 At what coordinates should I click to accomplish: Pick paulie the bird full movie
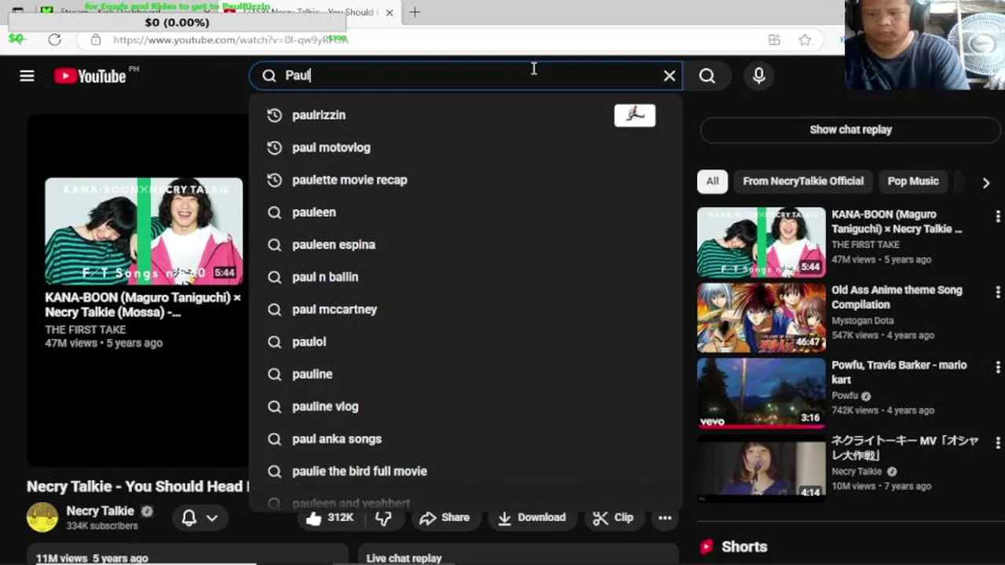(x=466, y=471)
